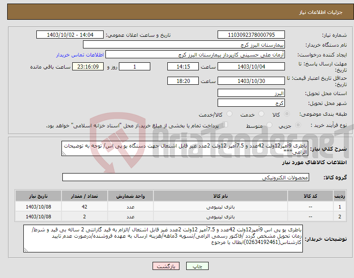Click the general need description textarea

pos(185,148)
